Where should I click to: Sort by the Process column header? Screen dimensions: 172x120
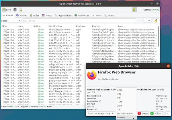(x=104, y=26)
